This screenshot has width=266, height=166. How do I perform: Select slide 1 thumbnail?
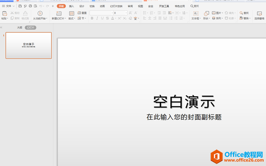pos(29,45)
